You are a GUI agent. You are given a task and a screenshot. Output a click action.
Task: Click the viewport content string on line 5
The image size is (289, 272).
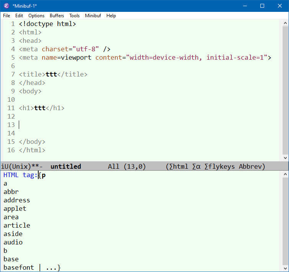tap(197, 57)
